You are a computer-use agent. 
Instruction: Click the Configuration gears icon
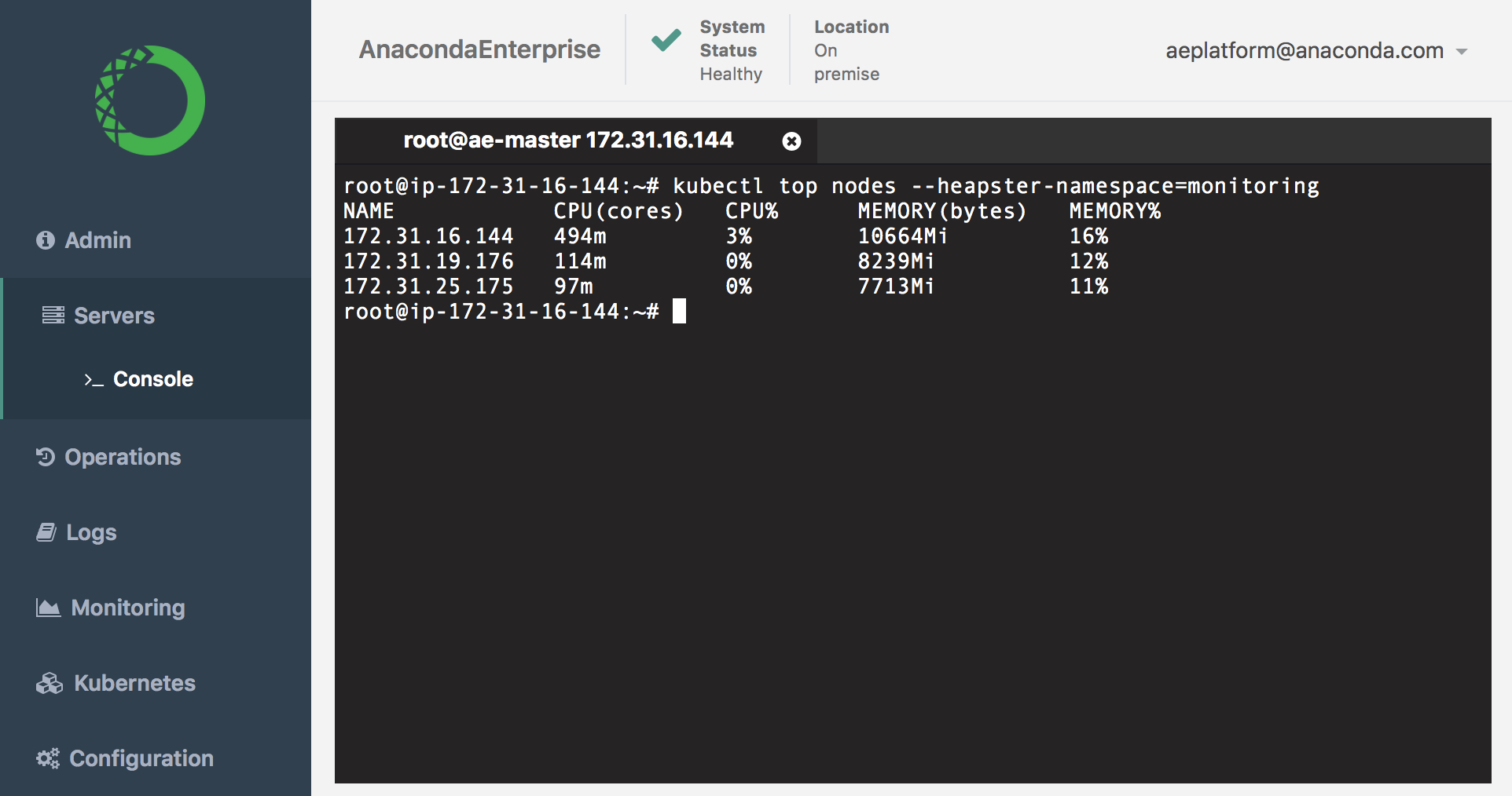tap(48, 758)
